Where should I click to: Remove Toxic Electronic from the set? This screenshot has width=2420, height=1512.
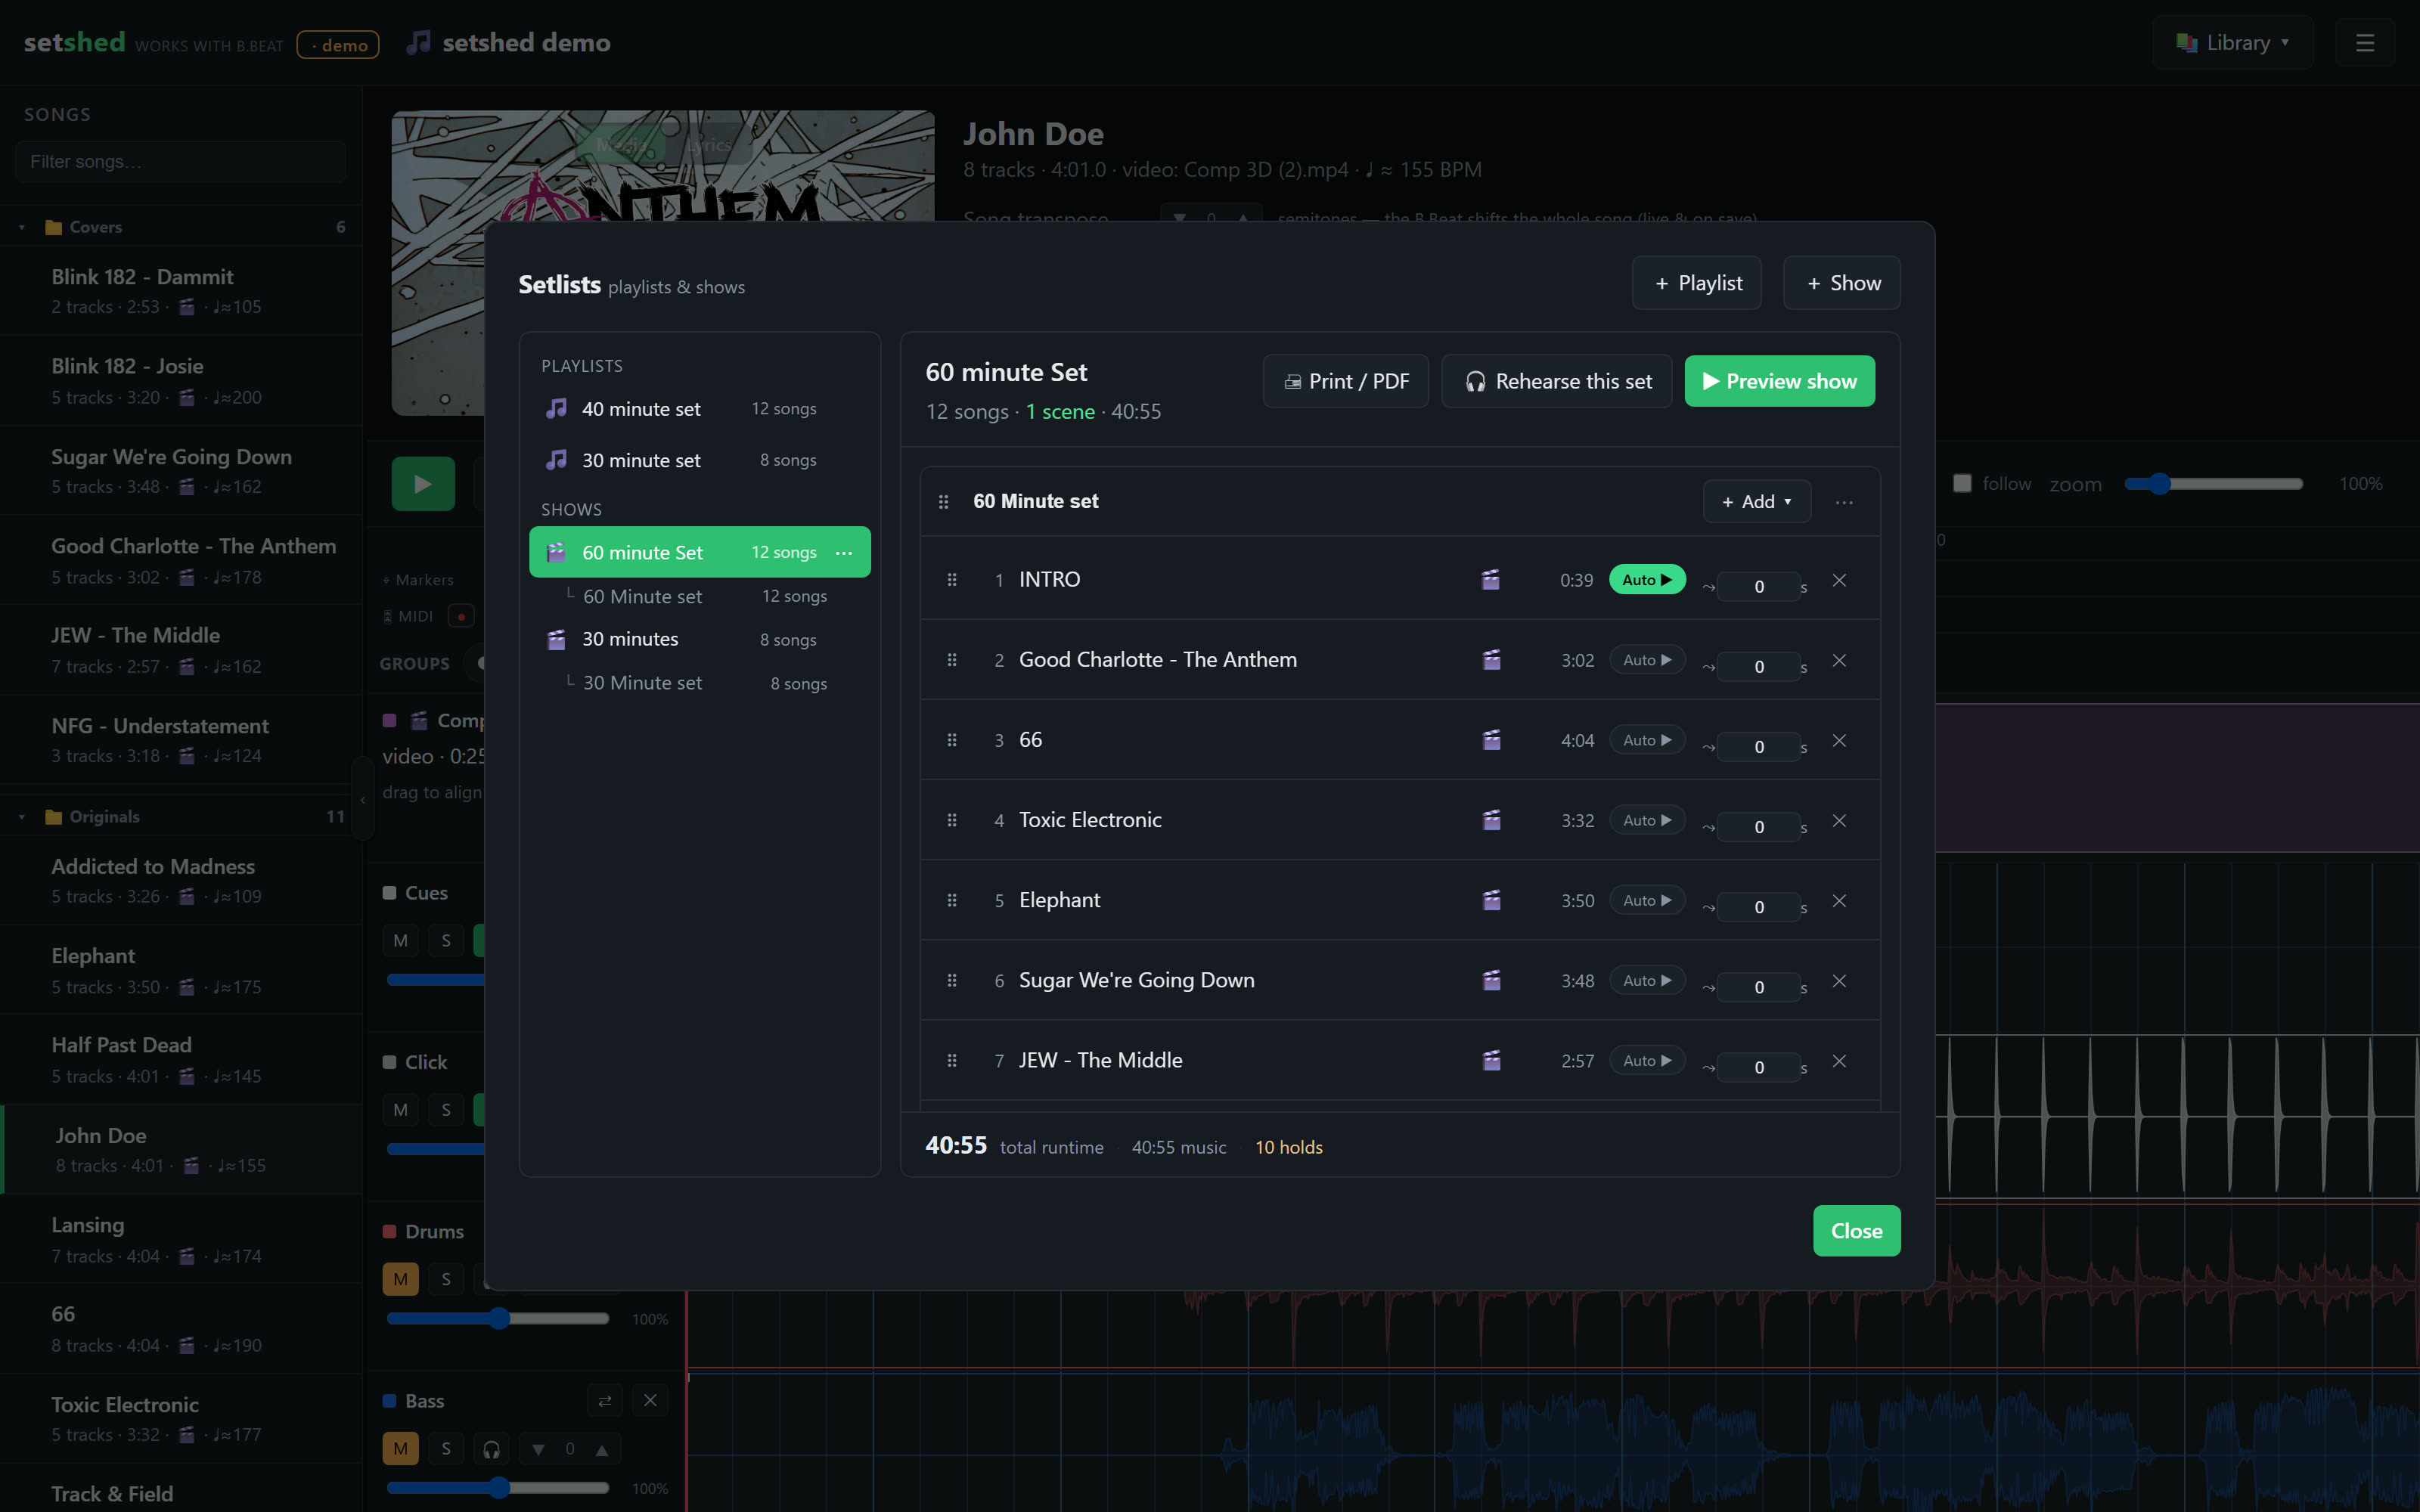coord(1839,820)
